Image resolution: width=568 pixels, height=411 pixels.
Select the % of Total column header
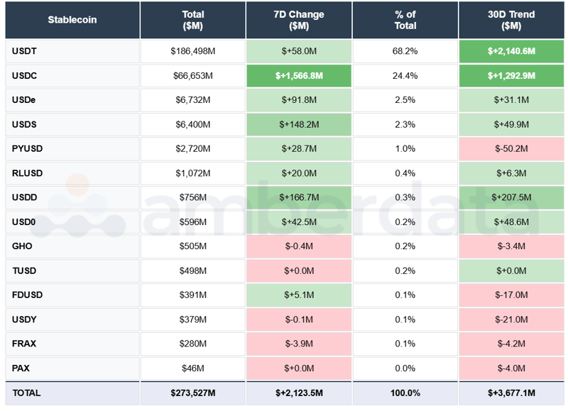point(405,21)
